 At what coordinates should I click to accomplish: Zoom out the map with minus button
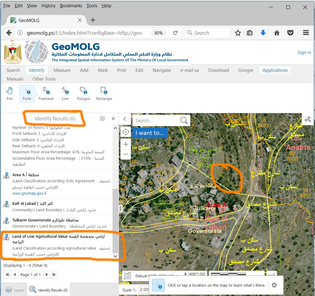coord(126,154)
